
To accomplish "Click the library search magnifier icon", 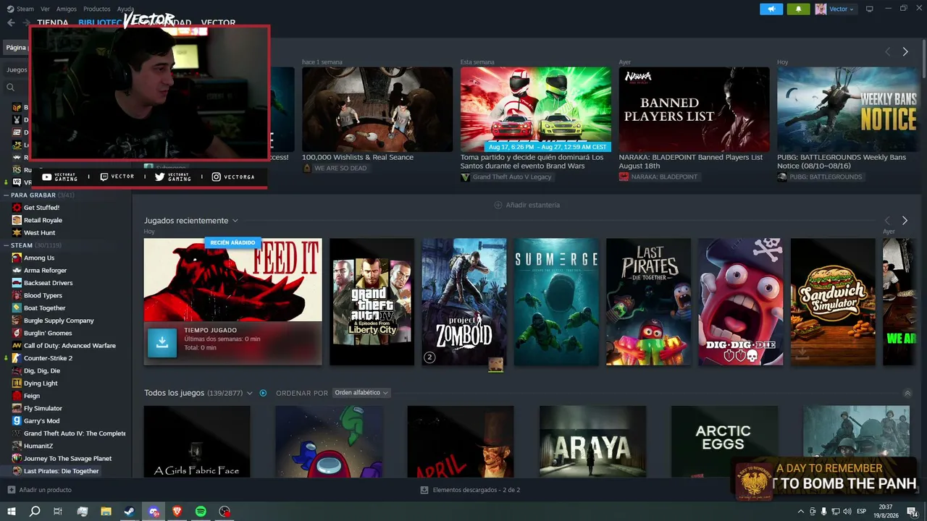I will [11, 88].
